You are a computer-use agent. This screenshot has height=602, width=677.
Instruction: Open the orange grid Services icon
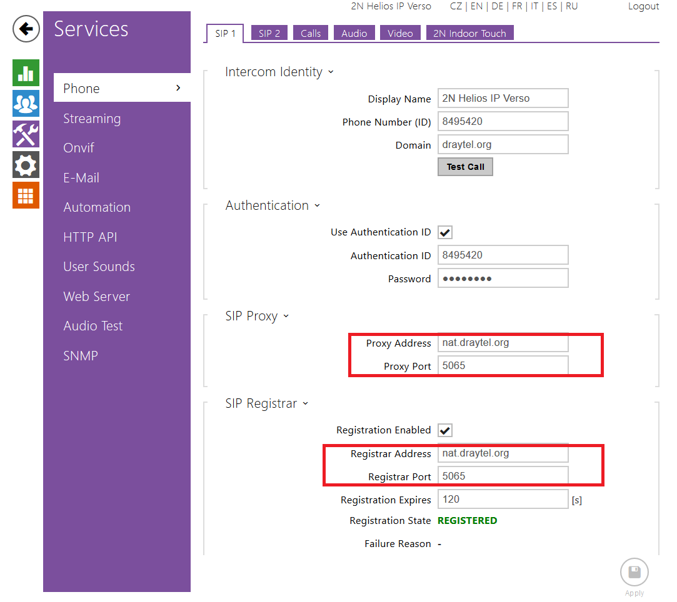(26, 195)
